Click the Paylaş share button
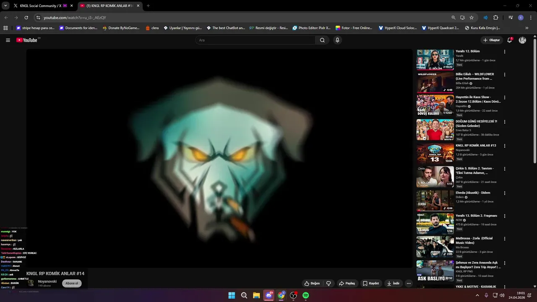The height and width of the screenshot is (302, 537). point(347,284)
